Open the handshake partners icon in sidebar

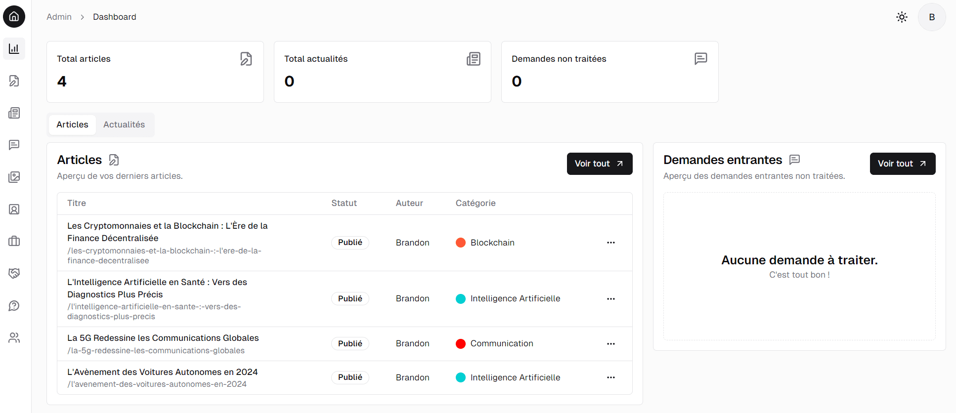14,273
